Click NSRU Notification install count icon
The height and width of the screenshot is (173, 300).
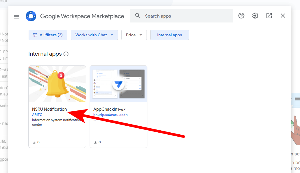click(x=34, y=142)
